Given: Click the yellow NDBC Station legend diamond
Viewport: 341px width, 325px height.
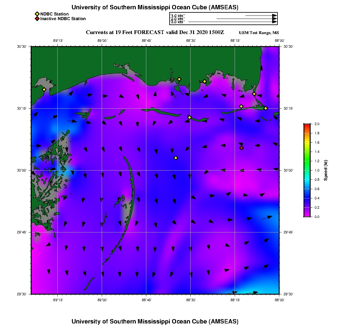Looking at the screenshot, I should [x=37, y=14].
